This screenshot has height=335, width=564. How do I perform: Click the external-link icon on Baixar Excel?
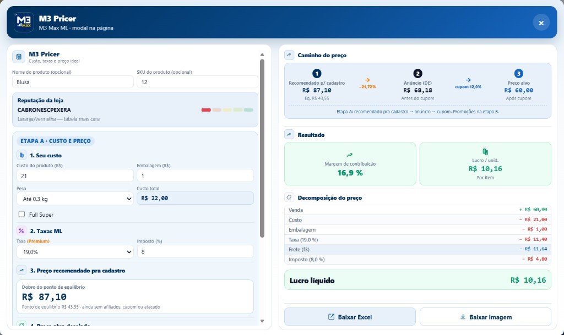click(331, 317)
